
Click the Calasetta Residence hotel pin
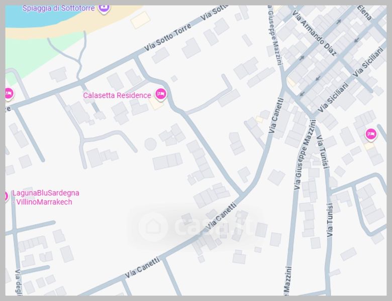(x=160, y=94)
